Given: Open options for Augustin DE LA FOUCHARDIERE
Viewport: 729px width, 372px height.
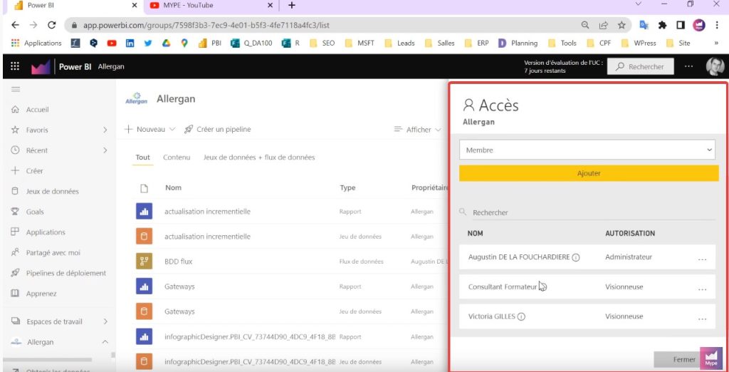Looking at the screenshot, I should (703, 259).
